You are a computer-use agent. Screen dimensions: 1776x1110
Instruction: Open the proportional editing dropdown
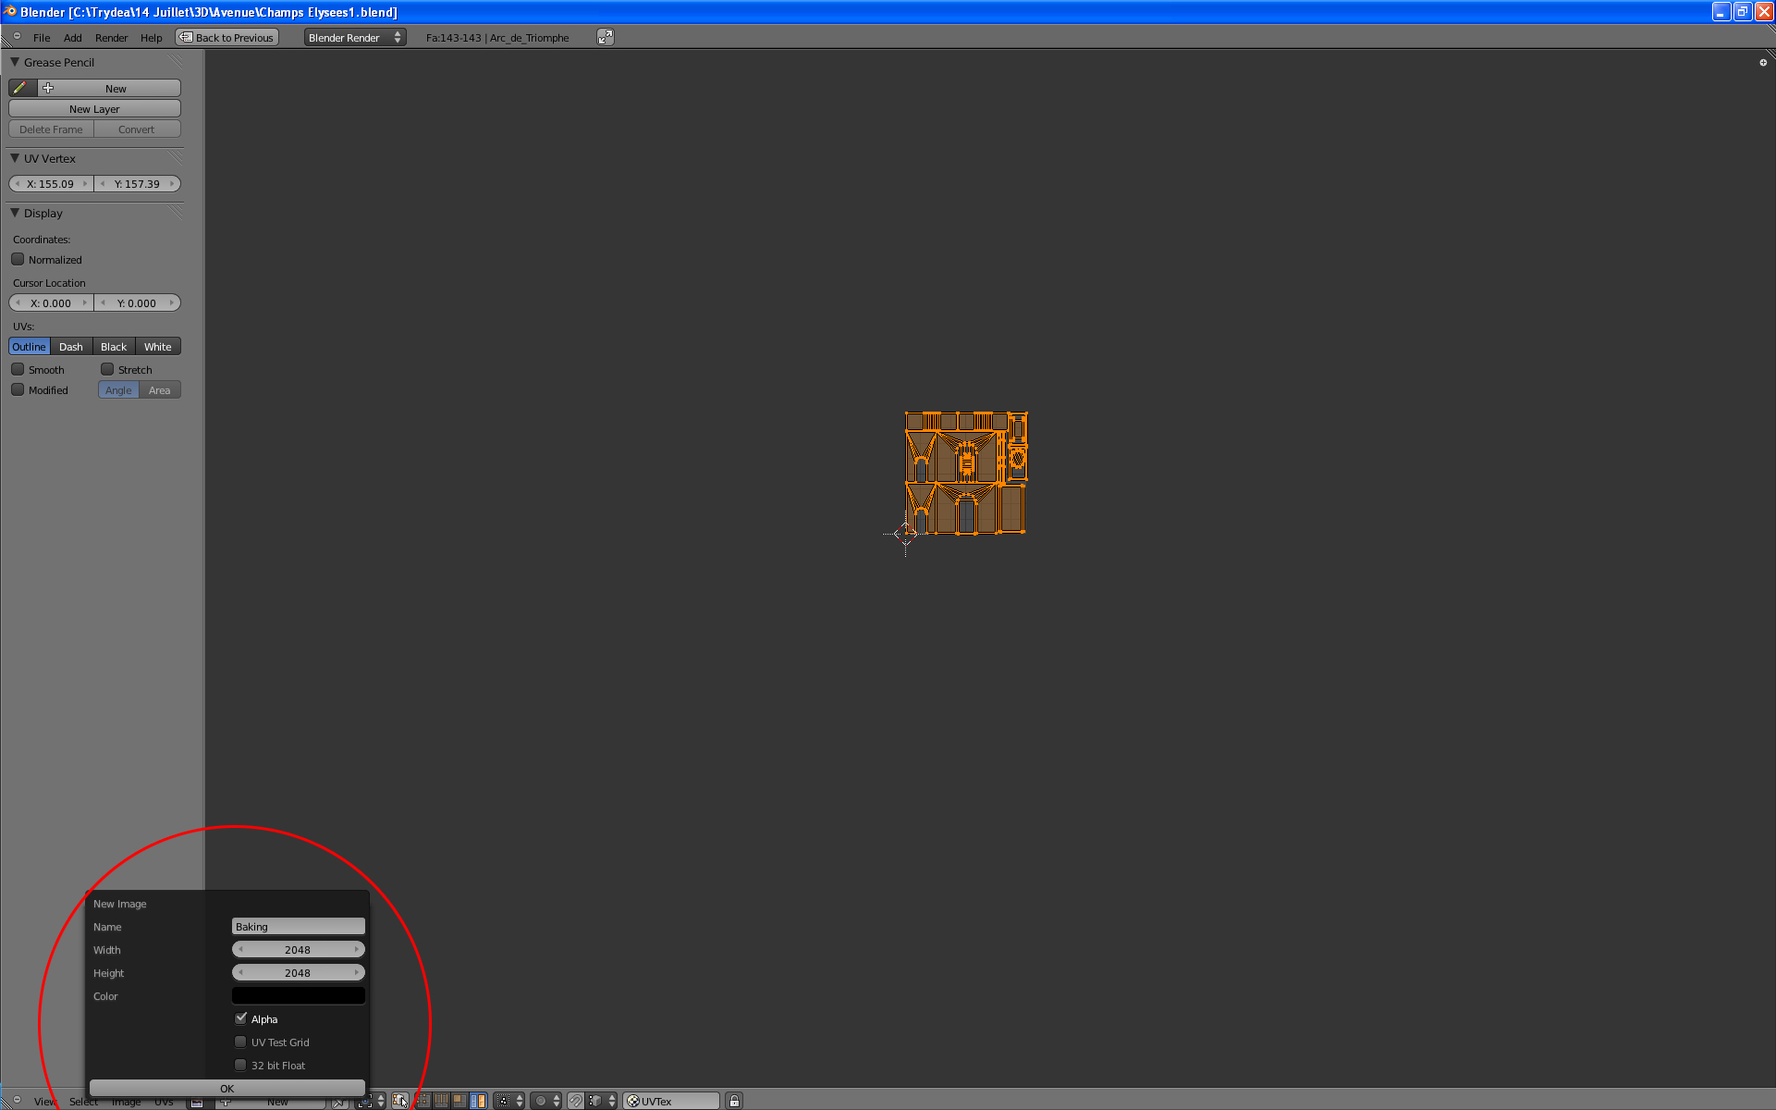point(547,1101)
